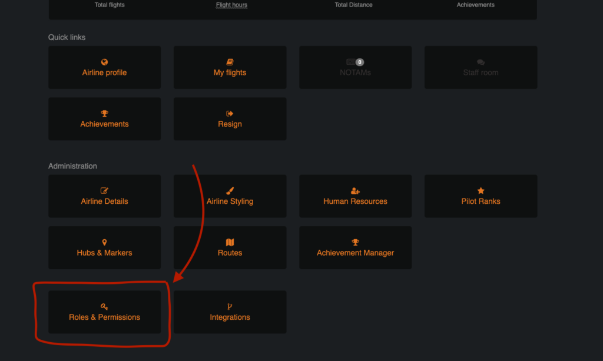The height and width of the screenshot is (361, 603).
Task: Click the chat bubbles icon on Staff room
Action: (481, 62)
